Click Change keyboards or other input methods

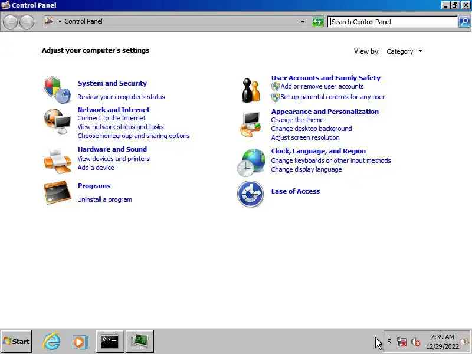pos(331,160)
